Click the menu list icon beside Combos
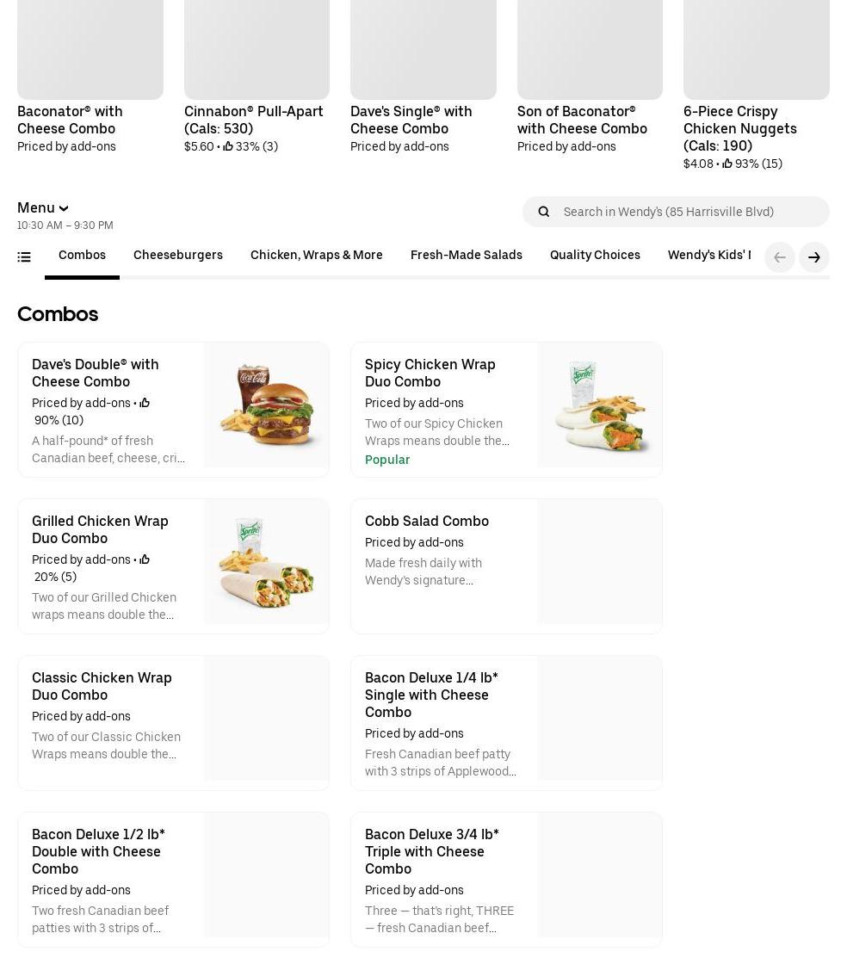Screen dimensions: 847x964 point(24,257)
